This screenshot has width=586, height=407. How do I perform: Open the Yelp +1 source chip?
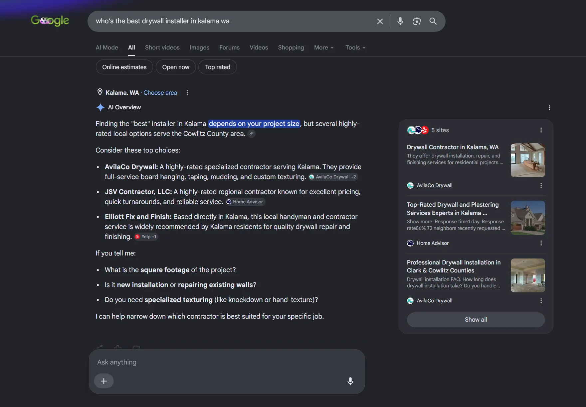point(146,237)
